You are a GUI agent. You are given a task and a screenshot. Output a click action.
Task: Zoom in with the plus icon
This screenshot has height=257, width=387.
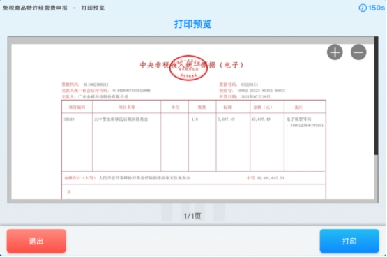pos(335,52)
